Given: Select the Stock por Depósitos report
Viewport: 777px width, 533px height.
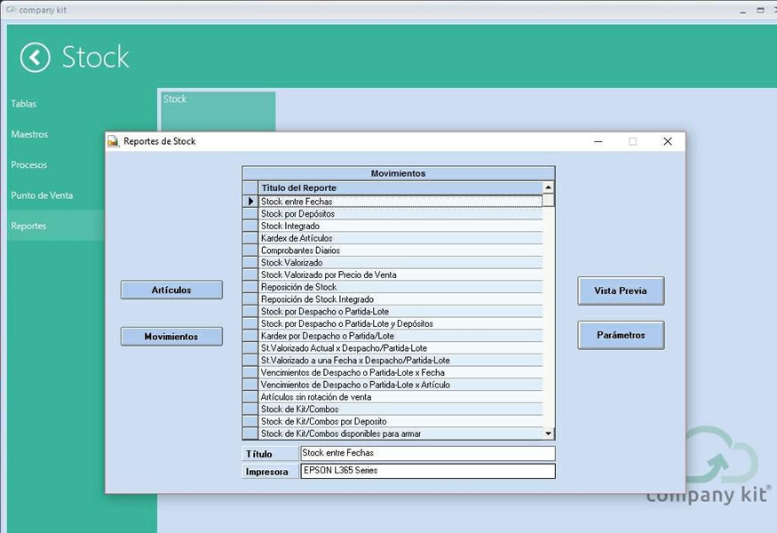Looking at the screenshot, I should (400, 214).
